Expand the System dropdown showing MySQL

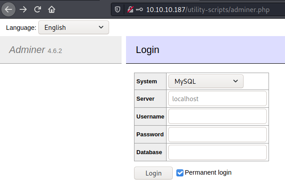(x=206, y=82)
